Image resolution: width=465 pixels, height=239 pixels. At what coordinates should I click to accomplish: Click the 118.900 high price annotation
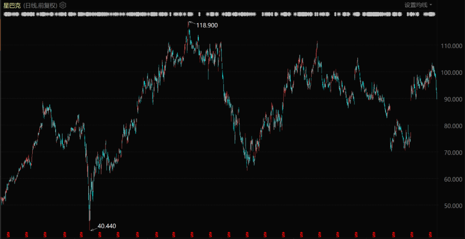pos(207,25)
